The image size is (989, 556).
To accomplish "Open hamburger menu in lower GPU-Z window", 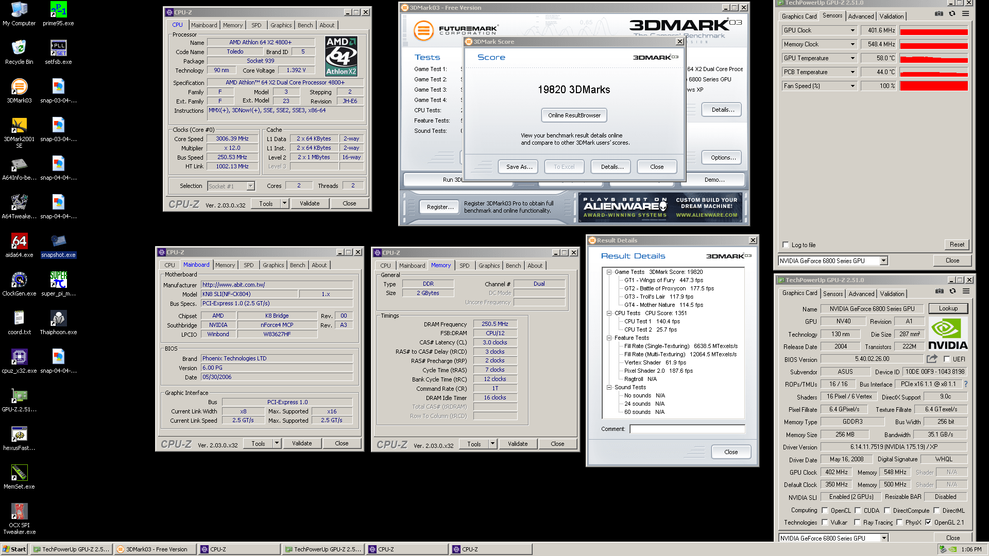I will (x=966, y=291).
